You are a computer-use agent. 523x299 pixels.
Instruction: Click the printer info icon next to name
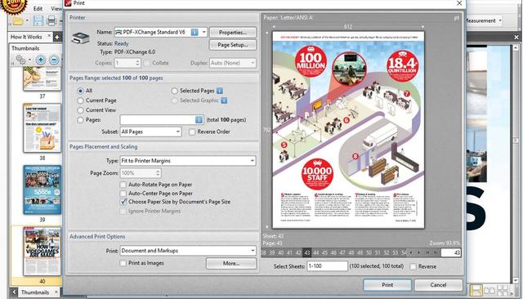point(194,32)
